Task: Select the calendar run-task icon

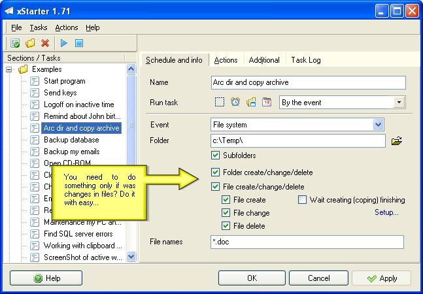Action: (x=267, y=103)
